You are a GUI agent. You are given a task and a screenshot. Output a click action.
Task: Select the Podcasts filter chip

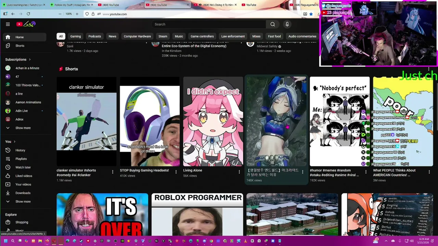[95, 36]
